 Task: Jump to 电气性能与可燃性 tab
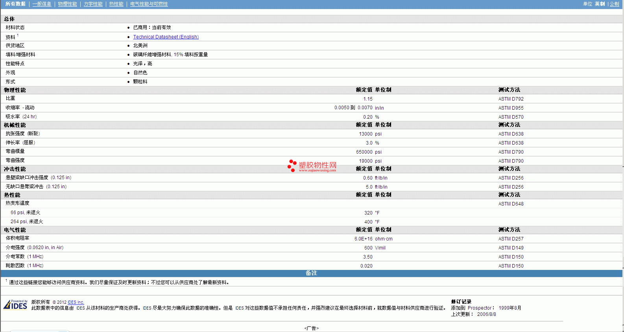click(149, 4)
